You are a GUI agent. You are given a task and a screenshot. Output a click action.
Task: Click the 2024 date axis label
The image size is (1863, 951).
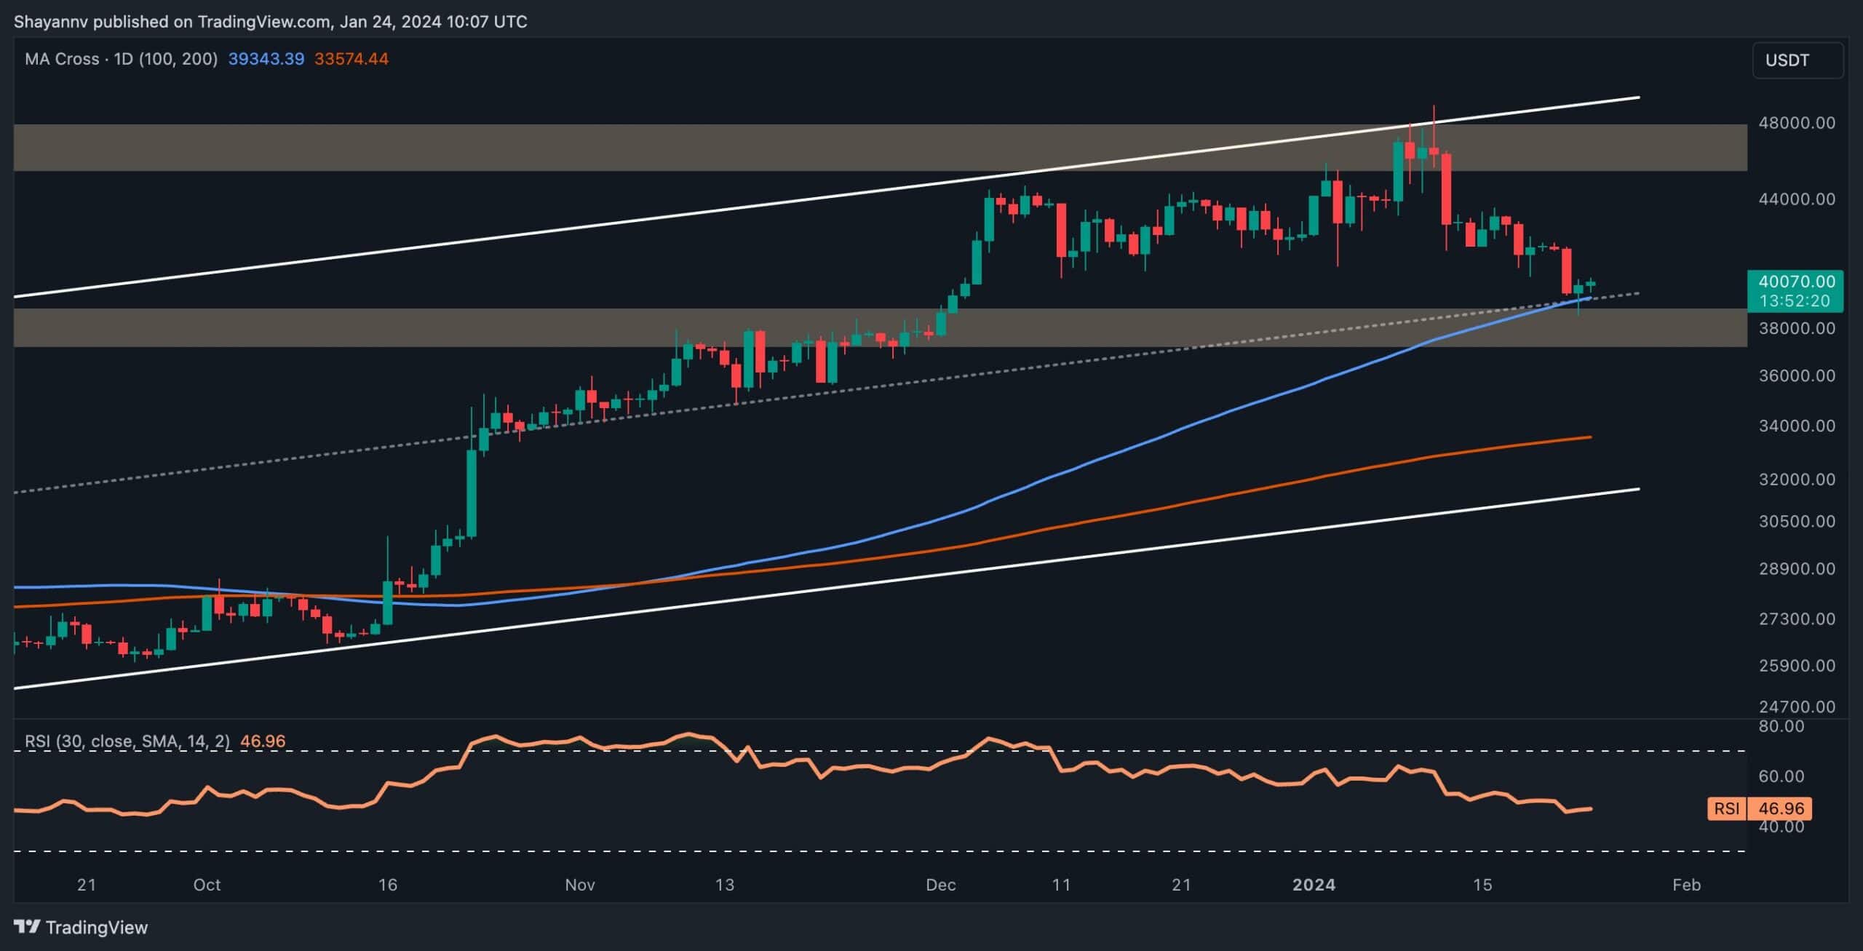pos(1313,885)
